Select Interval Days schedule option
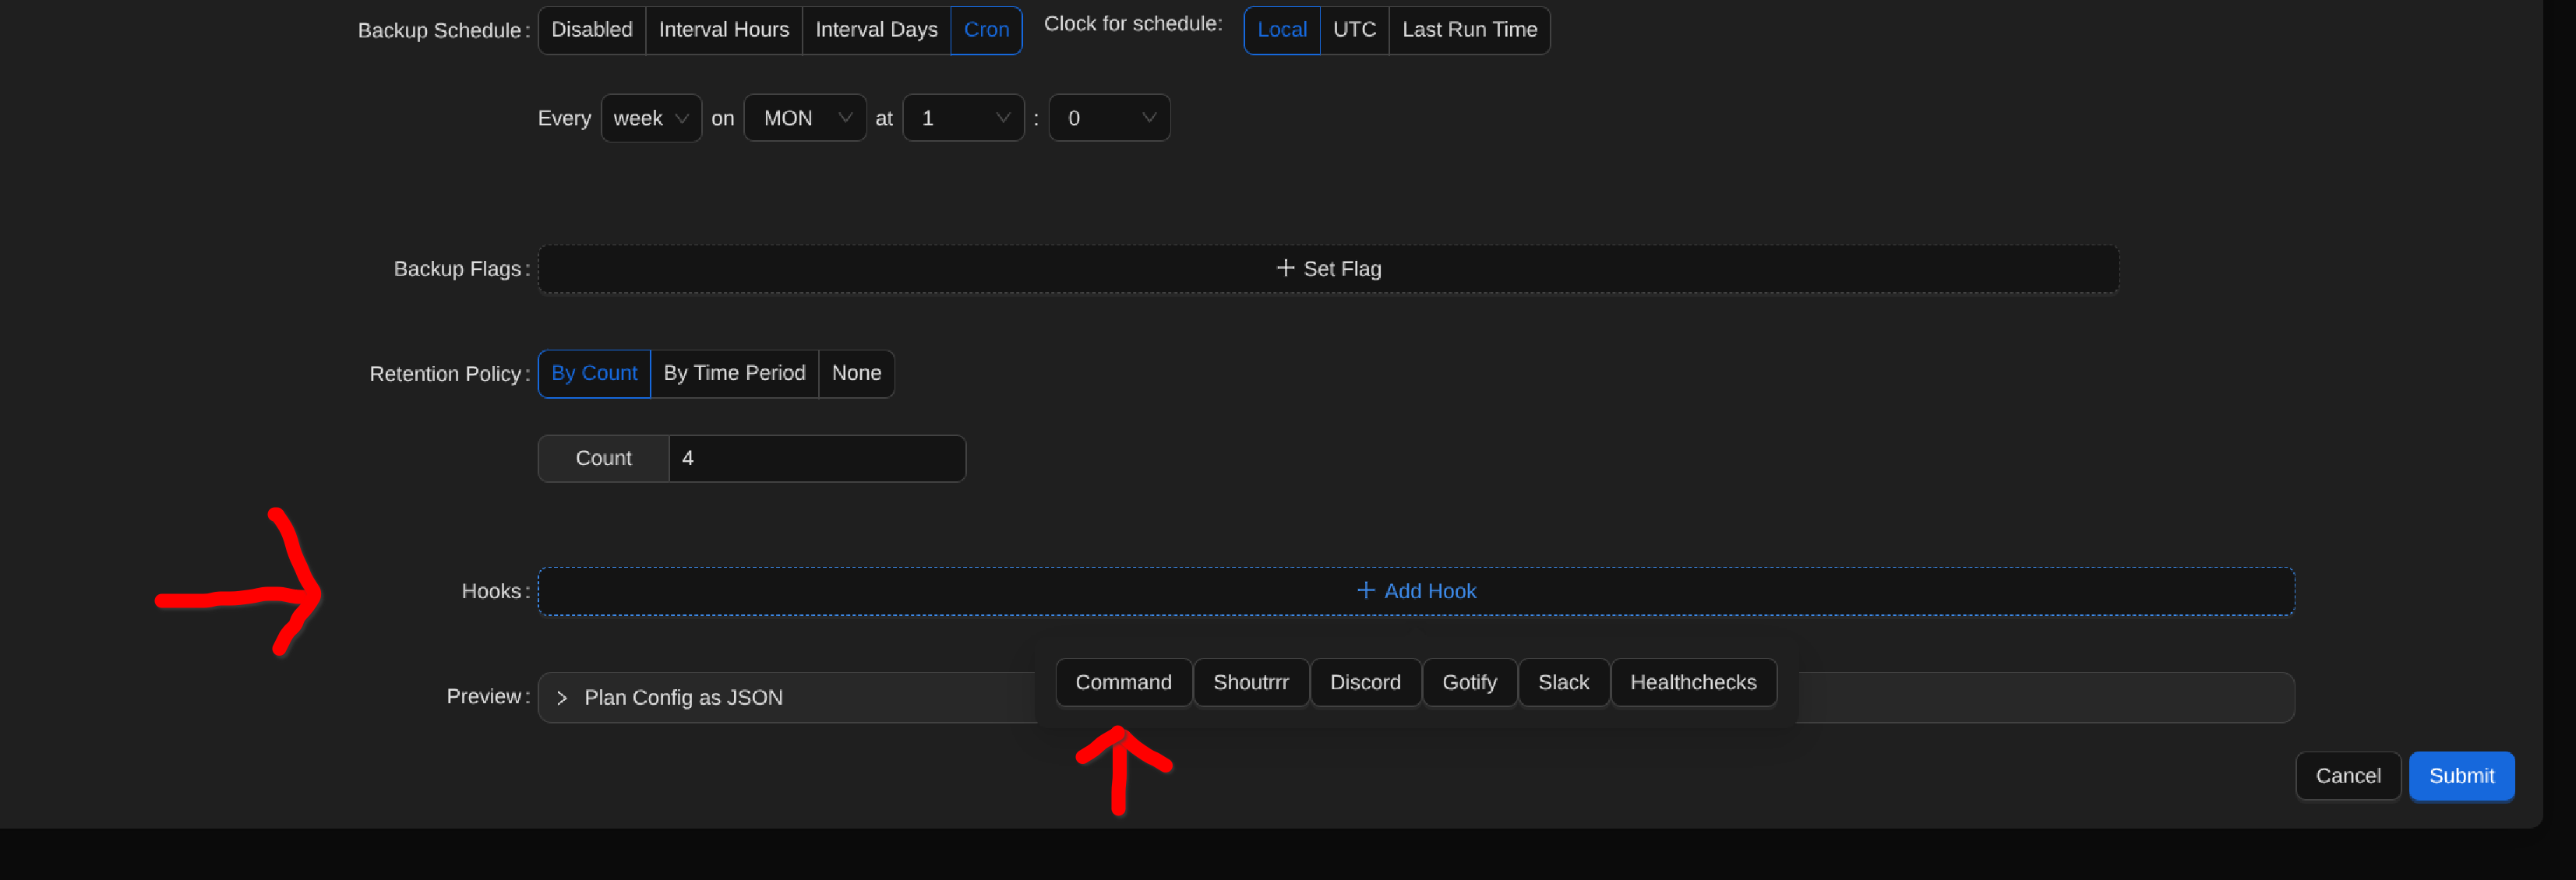 click(875, 30)
